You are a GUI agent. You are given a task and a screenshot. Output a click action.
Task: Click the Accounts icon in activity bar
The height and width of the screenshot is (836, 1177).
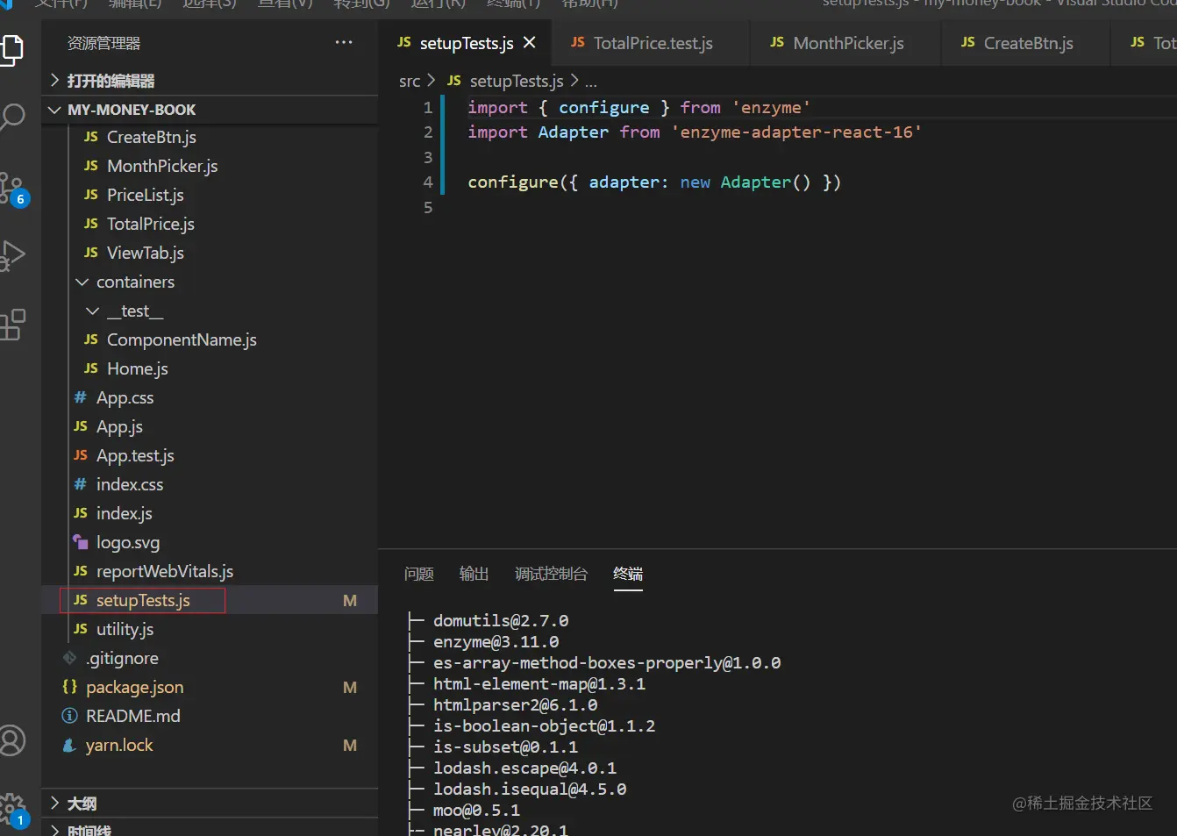(12, 740)
